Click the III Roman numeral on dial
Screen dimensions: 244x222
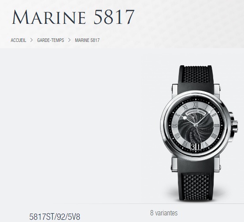217,125
